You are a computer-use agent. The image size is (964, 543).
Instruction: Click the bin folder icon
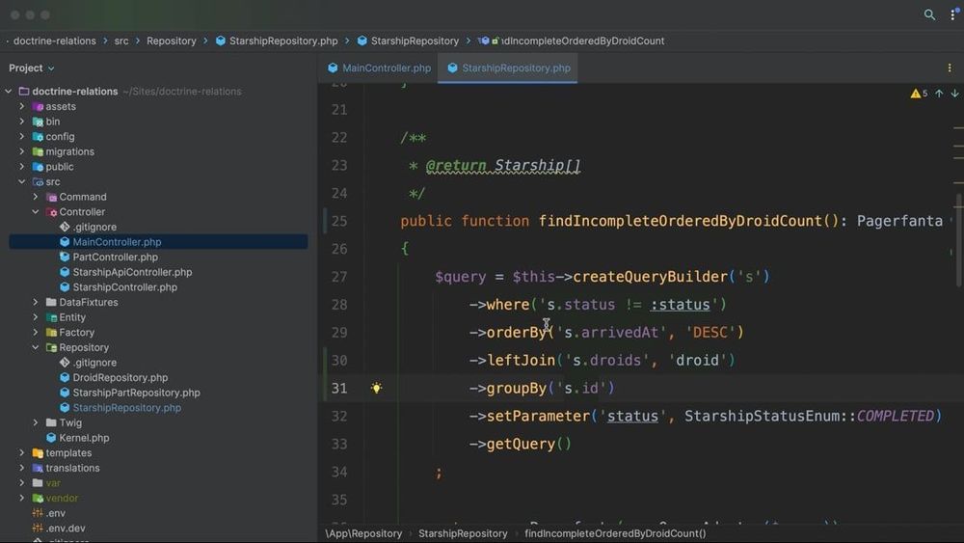point(39,122)
